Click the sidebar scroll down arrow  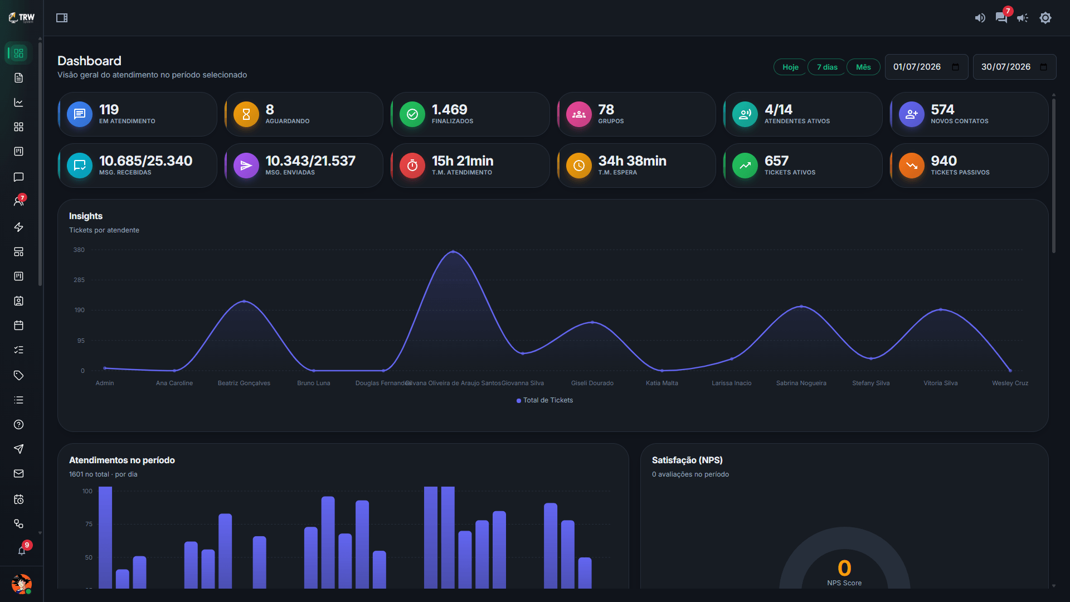[40, 533]
